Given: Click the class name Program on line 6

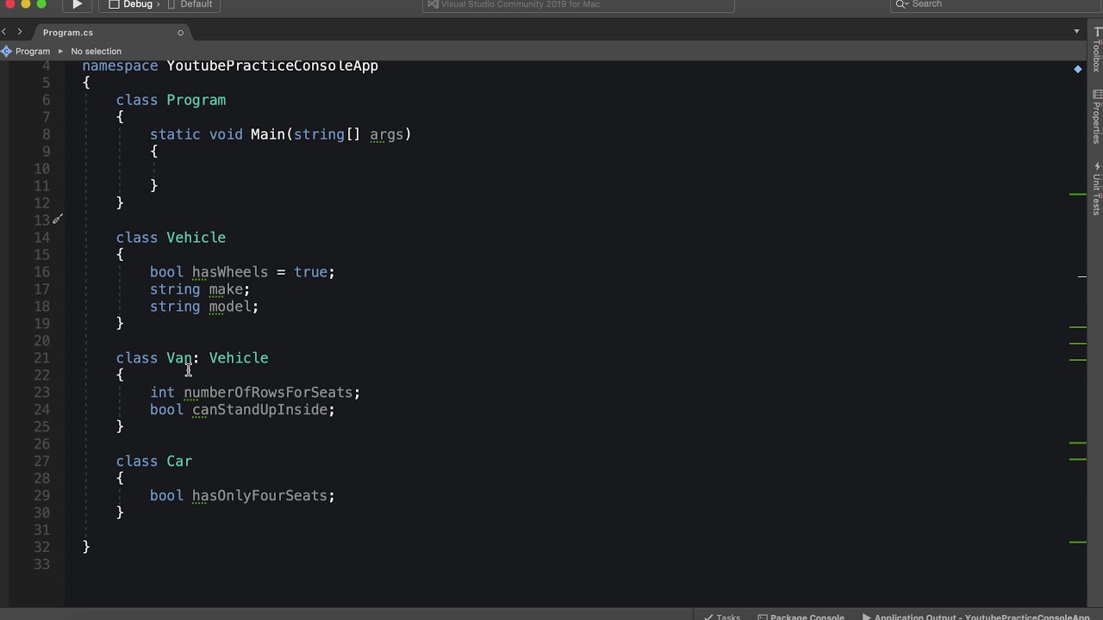Looking at the screenshot, I should pyautogui.click(x=196, y=100).
